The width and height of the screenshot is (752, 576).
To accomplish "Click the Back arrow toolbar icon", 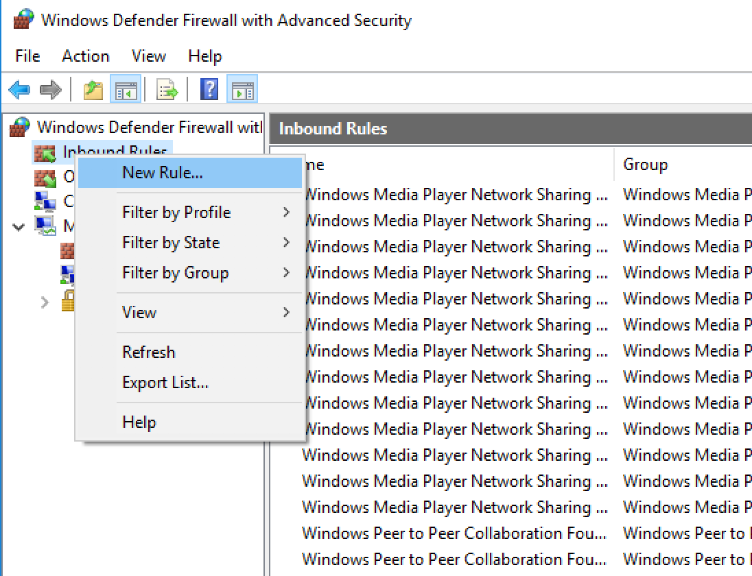I will (20, 90).
